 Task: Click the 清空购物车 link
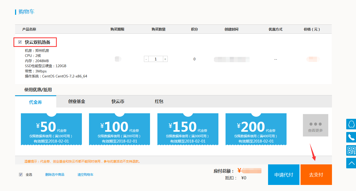(x=85, y=175)
